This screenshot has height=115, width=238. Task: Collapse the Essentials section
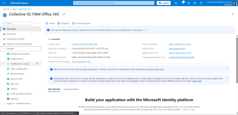[49, 39]
